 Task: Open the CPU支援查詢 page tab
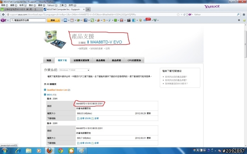pyautogui.click(x=134, y=60)
